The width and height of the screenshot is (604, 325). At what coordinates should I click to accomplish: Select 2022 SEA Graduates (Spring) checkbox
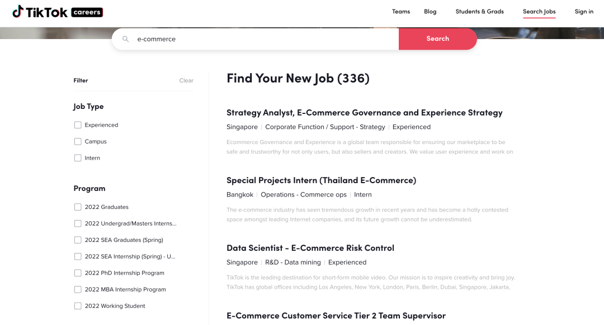click(78, 240)
